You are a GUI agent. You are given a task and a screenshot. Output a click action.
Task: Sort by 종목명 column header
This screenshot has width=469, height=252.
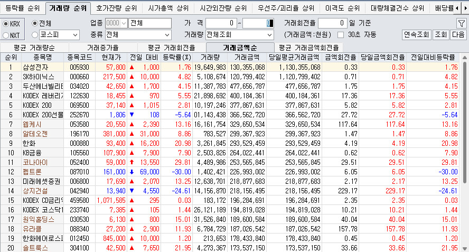(42, 57)
